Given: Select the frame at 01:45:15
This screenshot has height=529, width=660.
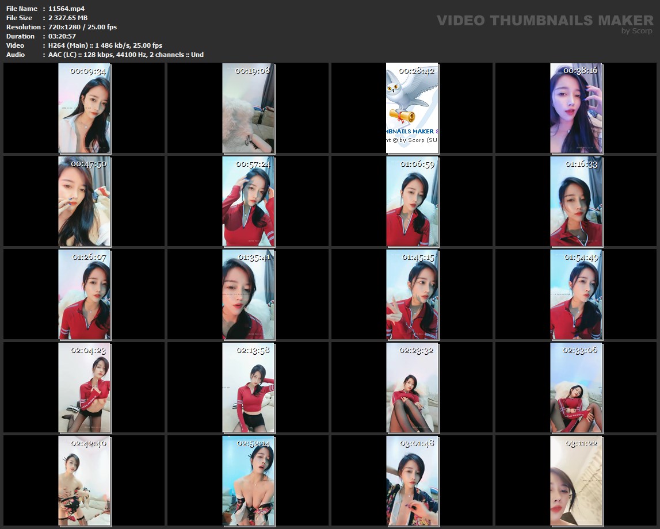Looking at the screenshot, I should click(412, 294).
